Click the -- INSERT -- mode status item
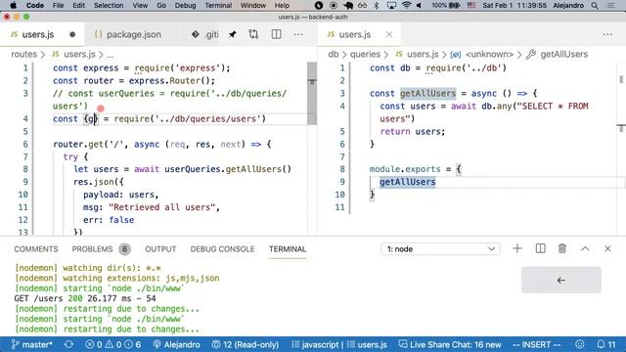This screenshot has width=626, height=352. pyautogui.click(x=536, y=345)
